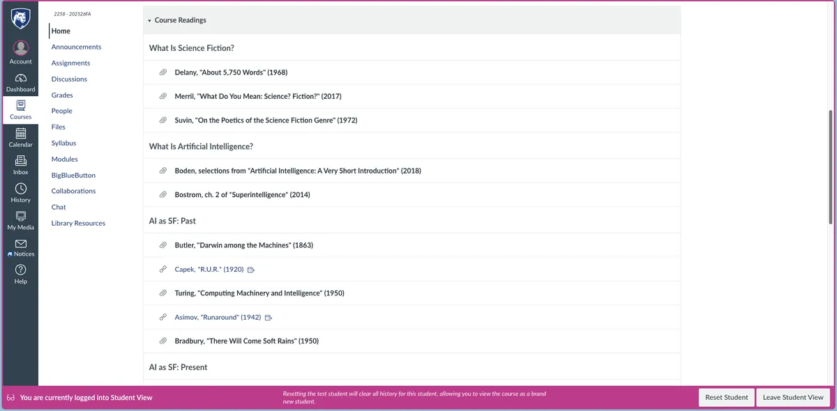
Task: Open the My Media icon
Action: point(20,219)
